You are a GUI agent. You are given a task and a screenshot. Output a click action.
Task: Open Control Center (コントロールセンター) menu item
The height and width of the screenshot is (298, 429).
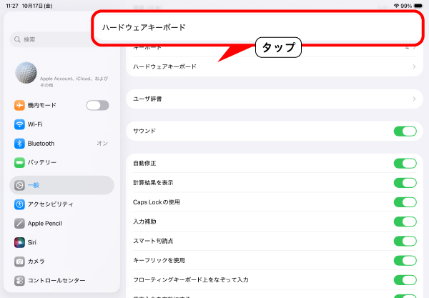[61, 281]
